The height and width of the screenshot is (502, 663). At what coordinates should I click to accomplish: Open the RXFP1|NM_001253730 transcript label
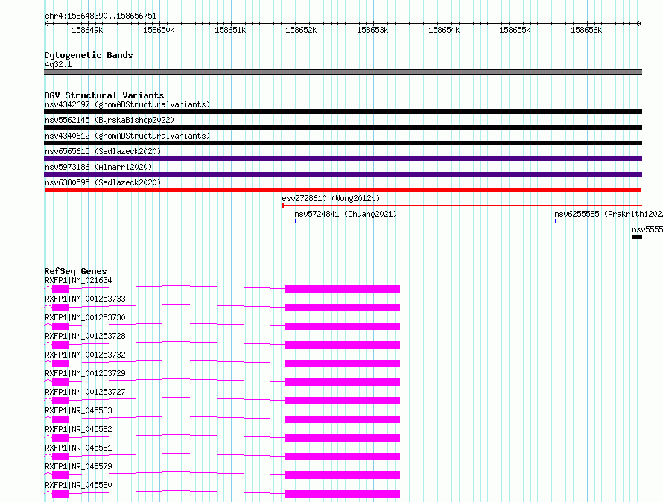(x=85, y=317)
